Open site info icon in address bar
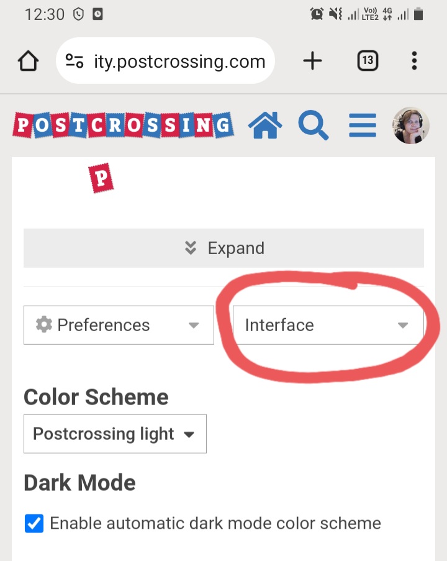This screenshot has width=447, height=561. click(74, 61)
